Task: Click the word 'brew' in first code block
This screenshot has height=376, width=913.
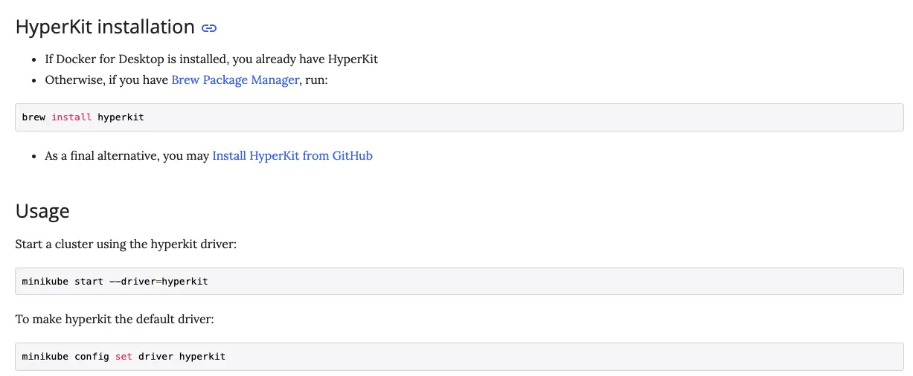Action: (33, 117)
